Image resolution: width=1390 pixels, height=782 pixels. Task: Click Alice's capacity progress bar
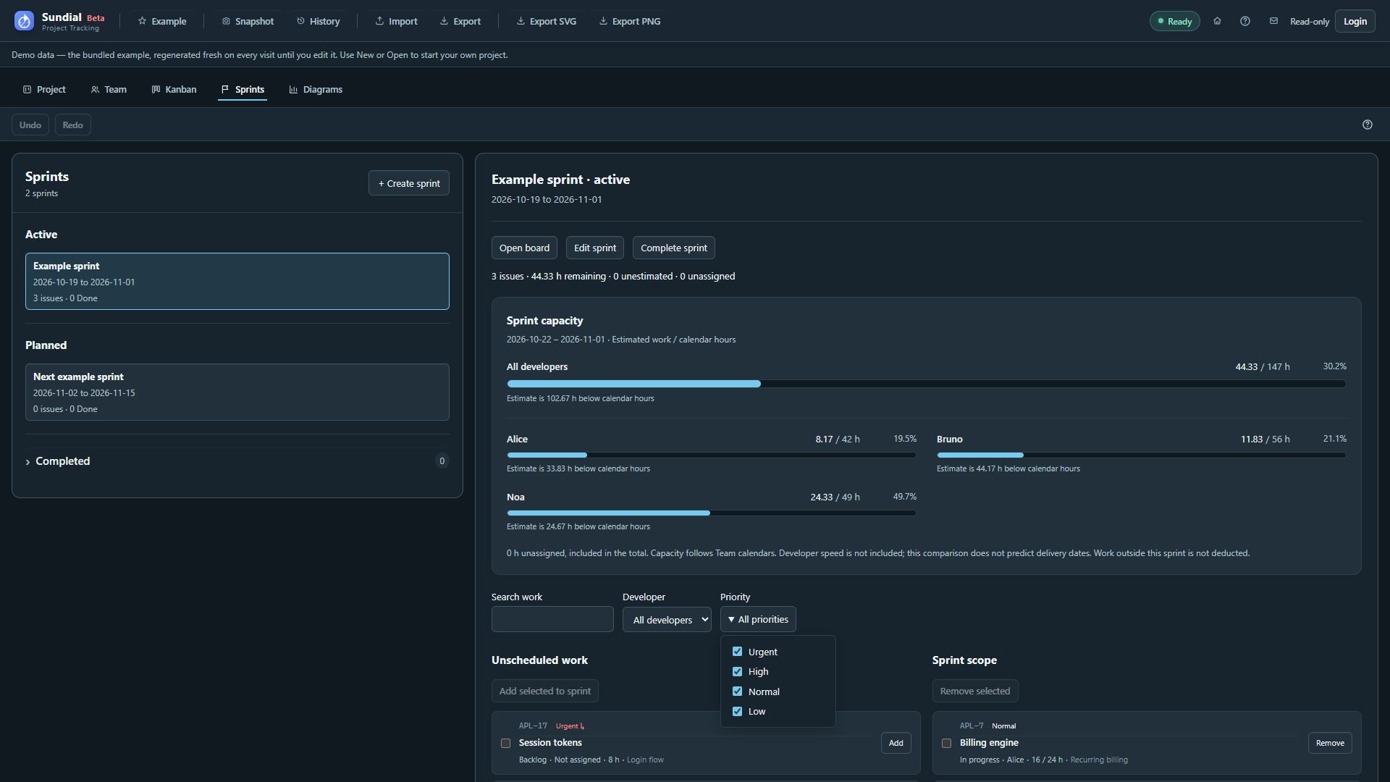click(x=712, y=455)
